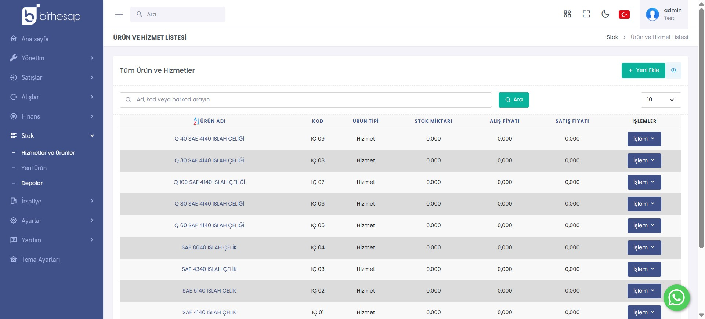The height and width of the screenshot is (319, 705).
Task: Expand the Yönetim menu chevron
Action: click(92, 58)
